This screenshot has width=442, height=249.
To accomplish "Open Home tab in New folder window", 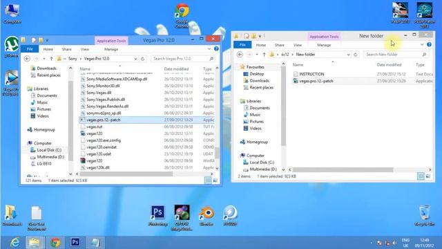I will [x=261, y=45].
